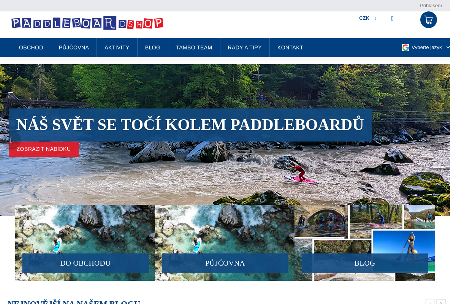Click the ZOBRAZIT NABÍDKU button

44,149
